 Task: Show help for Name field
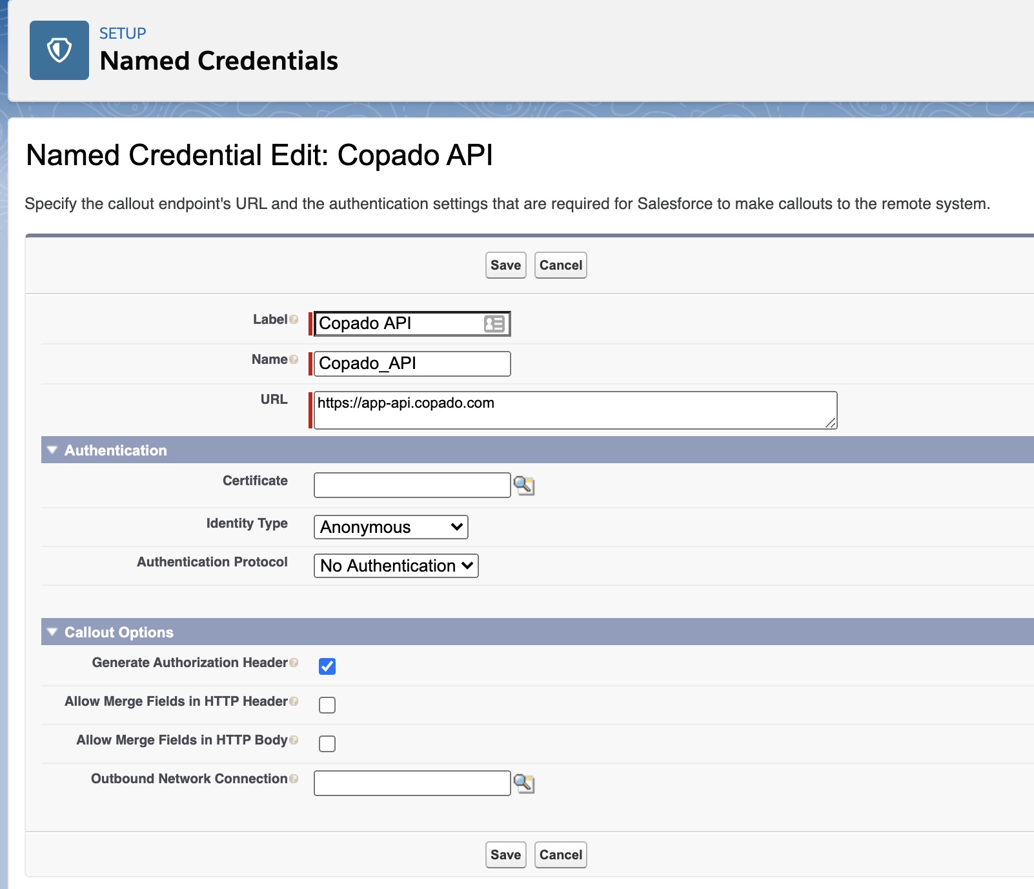(x=294, y=359)
